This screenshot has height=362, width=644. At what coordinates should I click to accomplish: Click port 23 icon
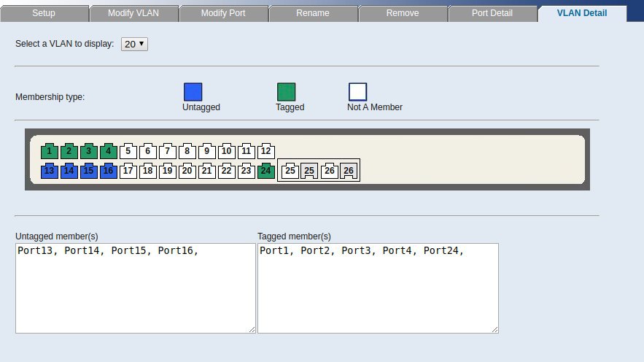[247, 171]
